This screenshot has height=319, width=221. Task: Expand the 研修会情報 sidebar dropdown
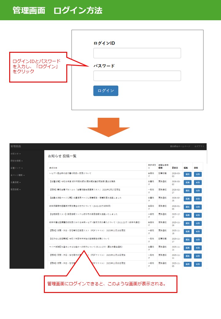tap(17, 161)
